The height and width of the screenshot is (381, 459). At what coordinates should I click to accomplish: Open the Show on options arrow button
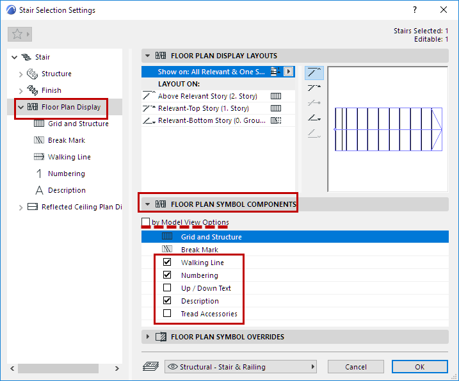tap(288, 72)
